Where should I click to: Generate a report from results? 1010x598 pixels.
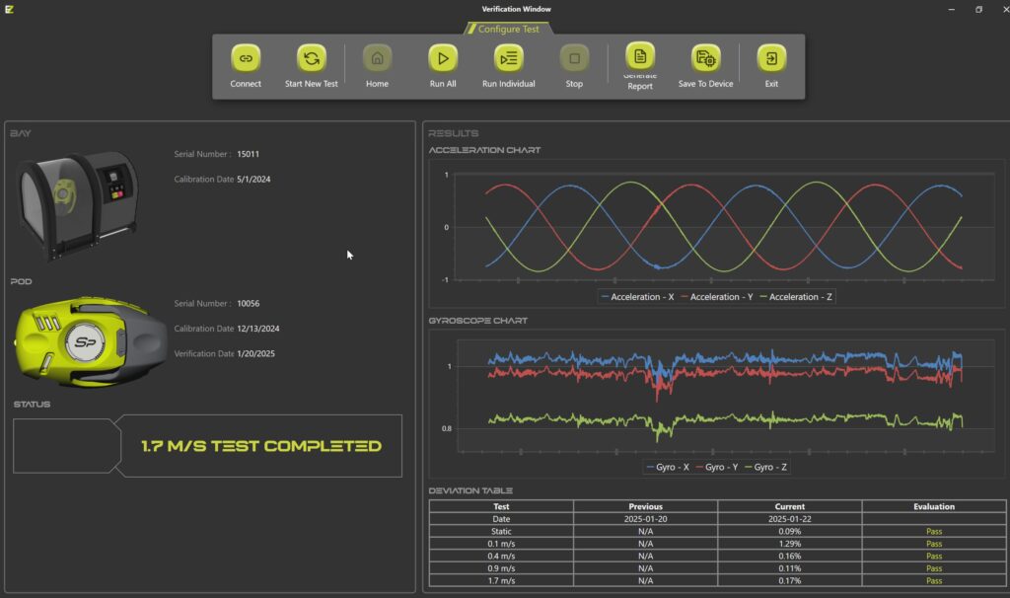coord(640,57)
